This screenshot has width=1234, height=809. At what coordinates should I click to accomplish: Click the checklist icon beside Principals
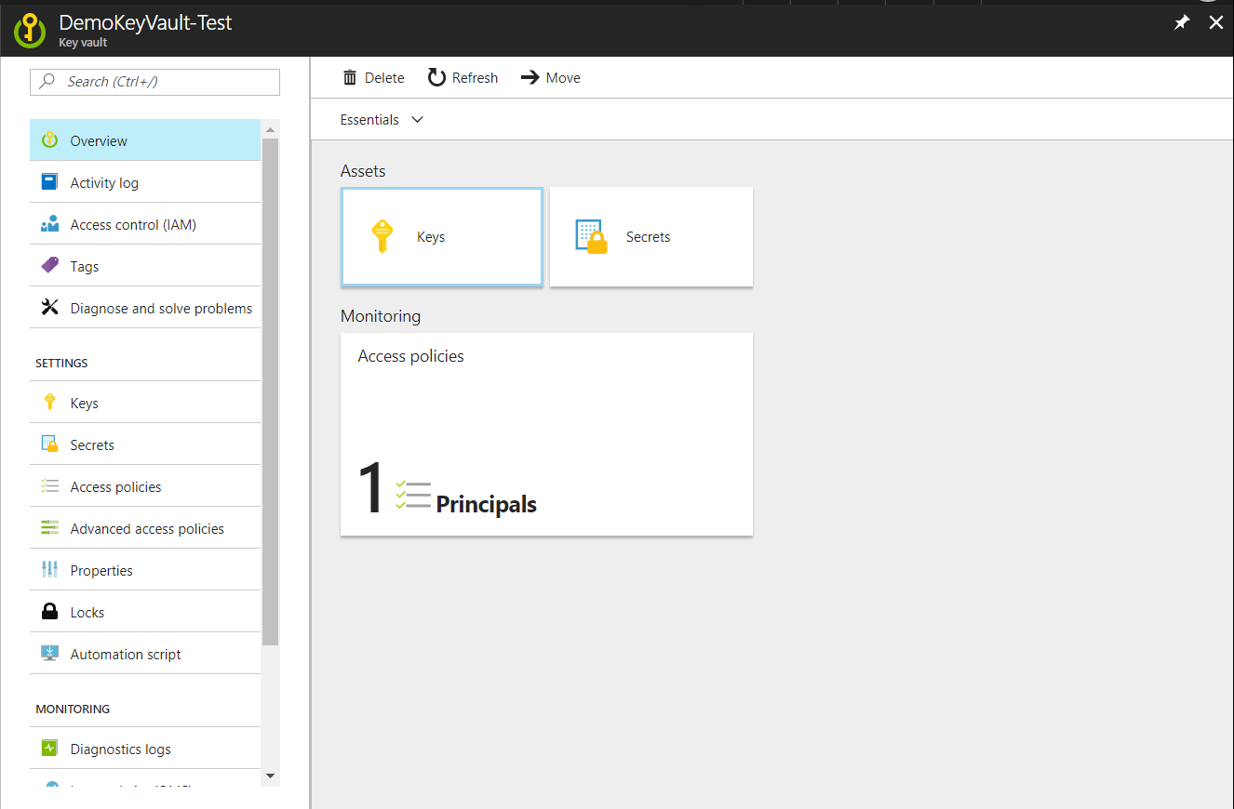[413, 496]
